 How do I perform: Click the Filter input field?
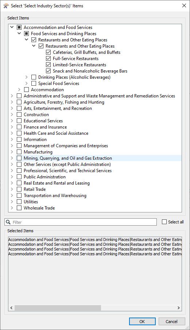(x=81, y=222)
